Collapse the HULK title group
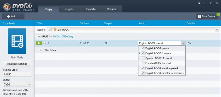This screenshot has width=221, height=97. [x=39, y=37]
